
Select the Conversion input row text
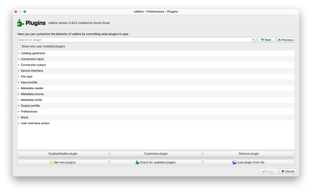tap(32, 59)
